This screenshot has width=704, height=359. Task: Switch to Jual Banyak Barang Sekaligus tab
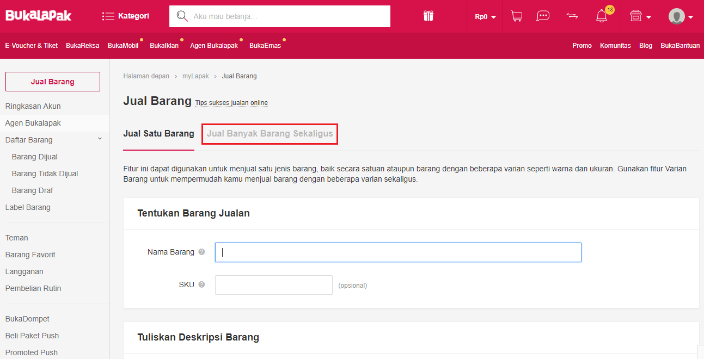coord(270,134)
